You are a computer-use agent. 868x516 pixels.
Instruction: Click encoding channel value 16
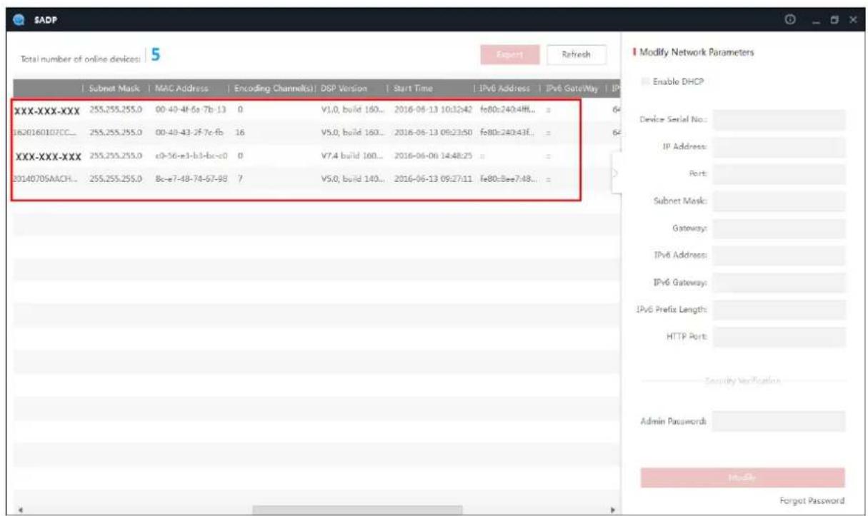[241, 132]
